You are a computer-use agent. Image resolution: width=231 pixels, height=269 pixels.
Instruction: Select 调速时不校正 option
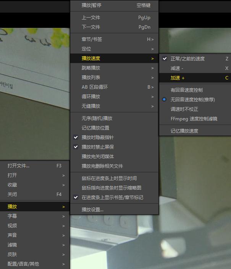(195, 109)
